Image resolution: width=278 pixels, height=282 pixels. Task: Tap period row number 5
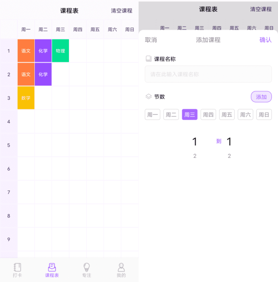click(8, 145)
